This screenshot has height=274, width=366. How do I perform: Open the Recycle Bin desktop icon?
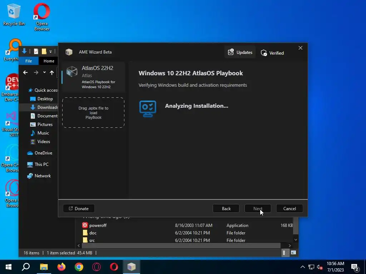(x=14, y=15)
